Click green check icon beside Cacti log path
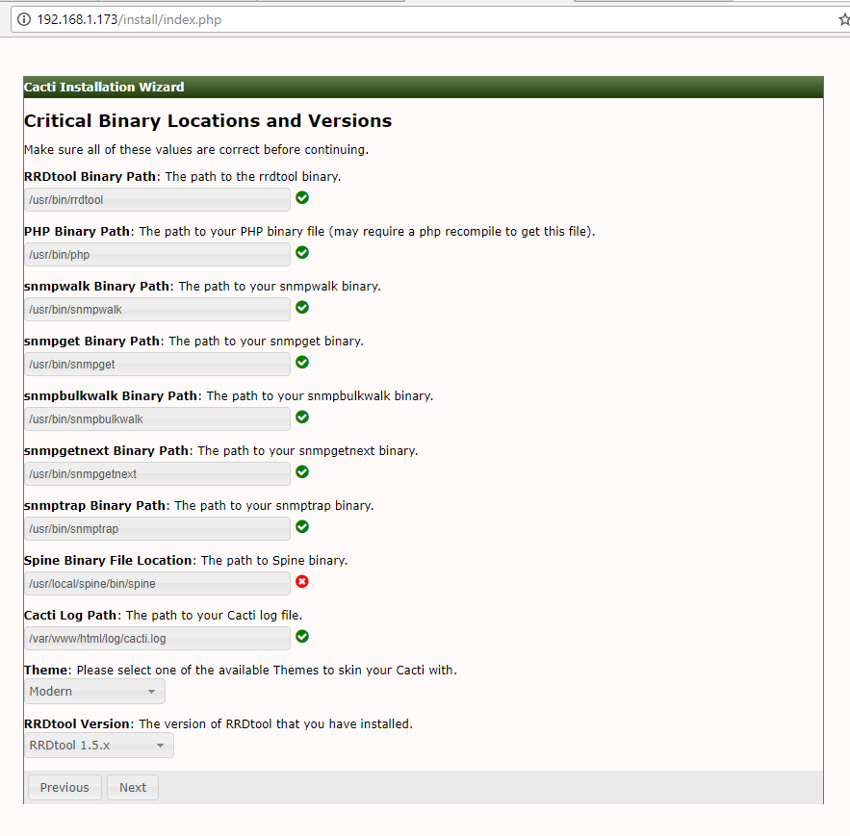Screen dimensions: 850x836 (302, 636)
